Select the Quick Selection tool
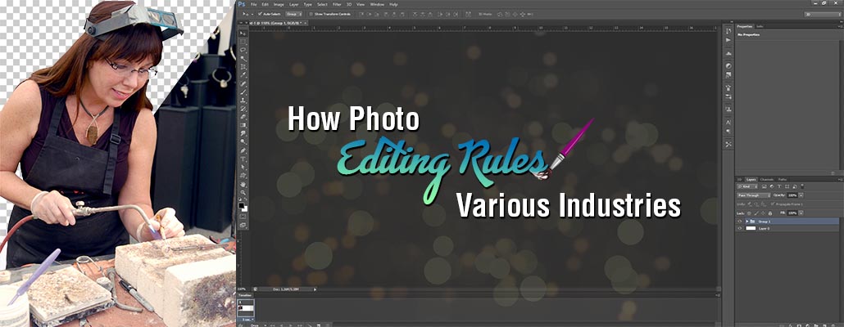This screenshot has width=844, height=327. [243, 59]
